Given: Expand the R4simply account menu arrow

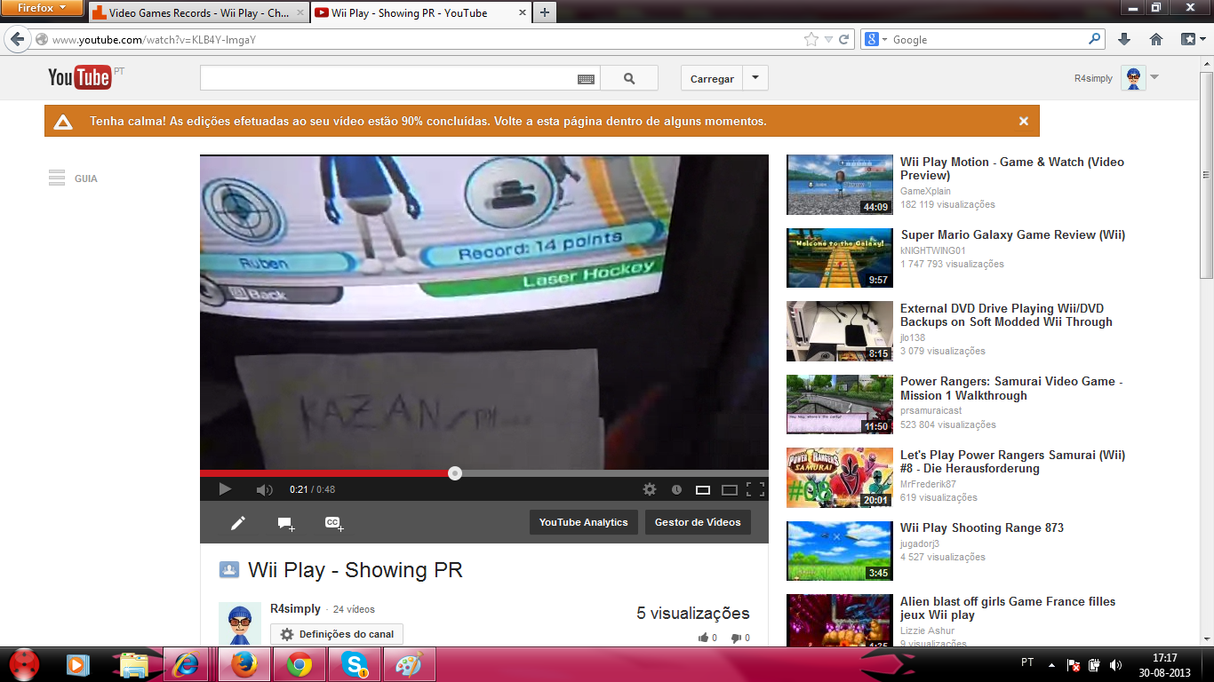Looking at the screenshot, I should (x=1154, y=77).
